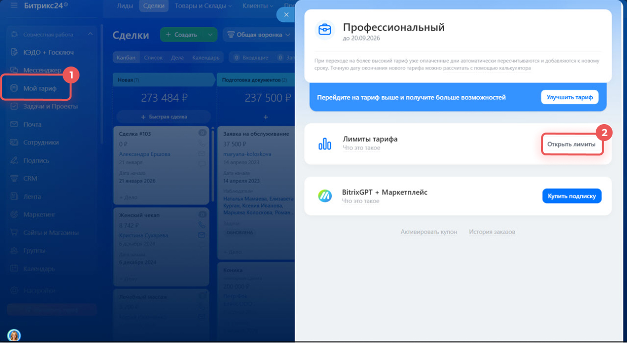Open contact Александра Ершова
Image resolution: width=627 pixels, height=343 pixels.
click(x=145, y=154)
